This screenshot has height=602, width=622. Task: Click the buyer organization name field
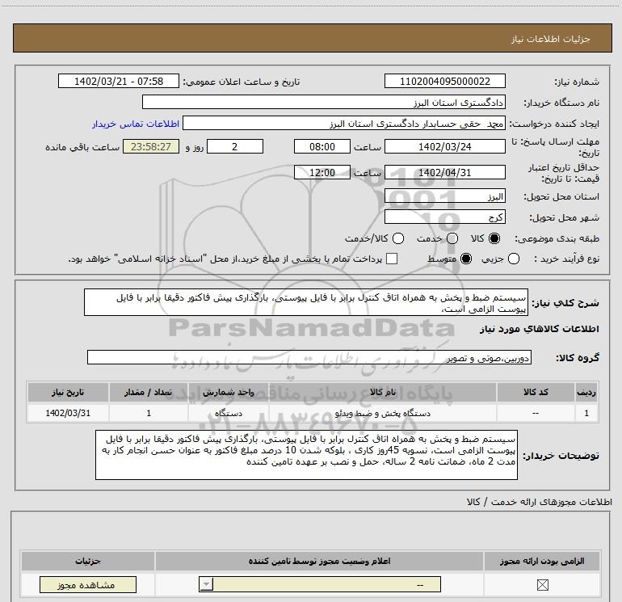point(324,103)
